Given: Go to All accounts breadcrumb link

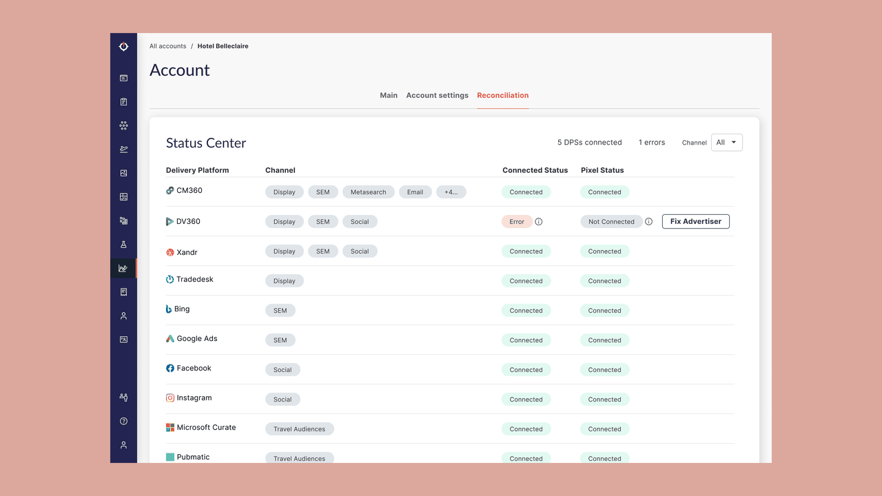Looking at the screenshot, I should click(168, 46).
